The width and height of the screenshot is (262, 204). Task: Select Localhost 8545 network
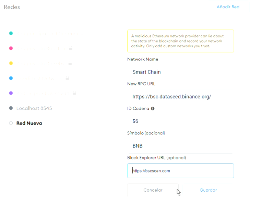click(34, 108)
